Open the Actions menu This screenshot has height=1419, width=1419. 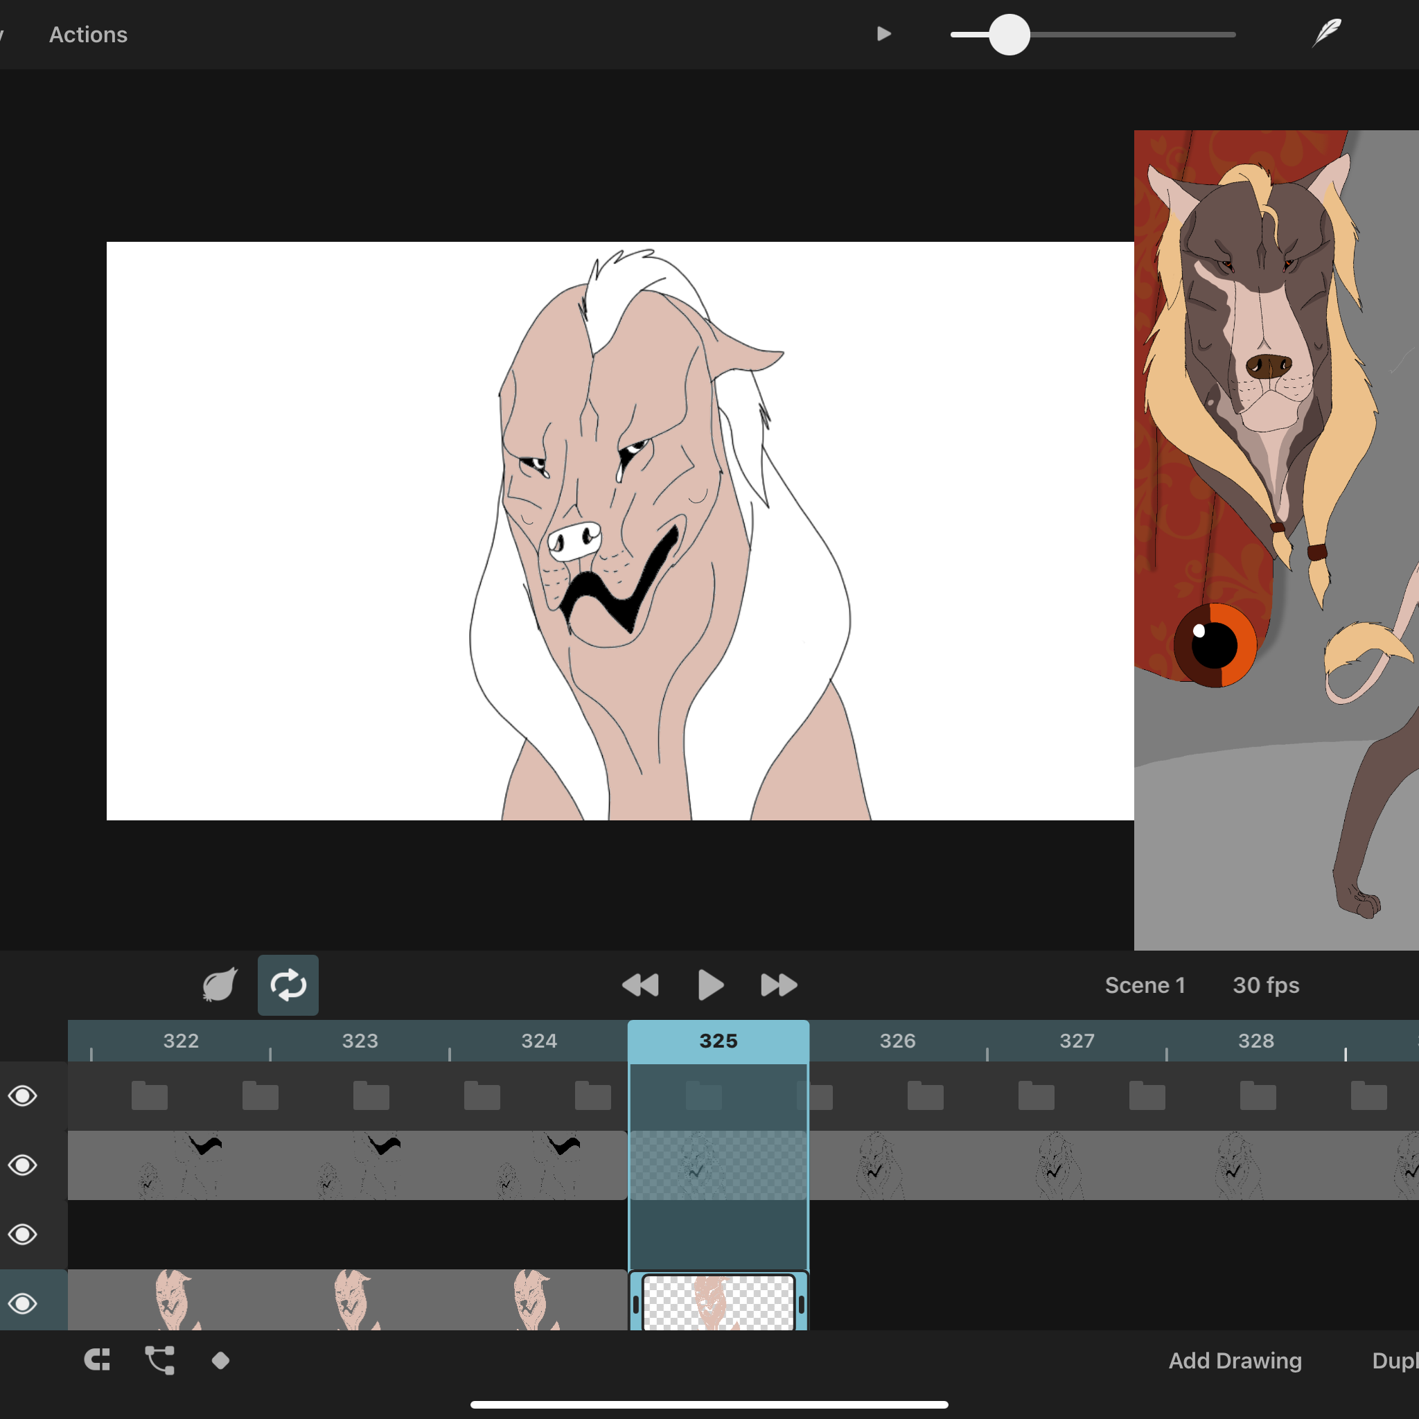pos(88,35)
